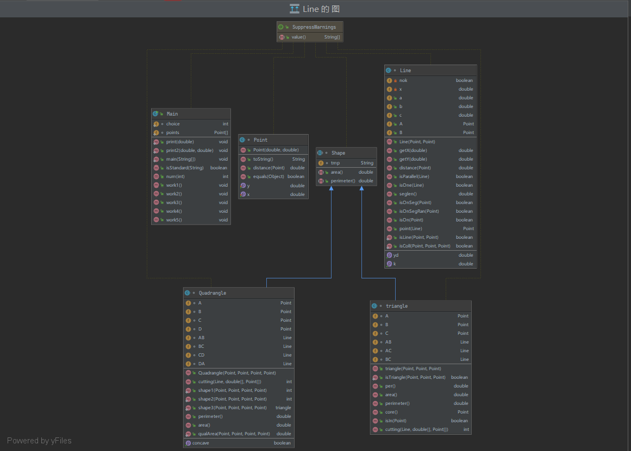Screen dimensions: 631x451
Task: Click the Main class icon
Action: [155, 114]
